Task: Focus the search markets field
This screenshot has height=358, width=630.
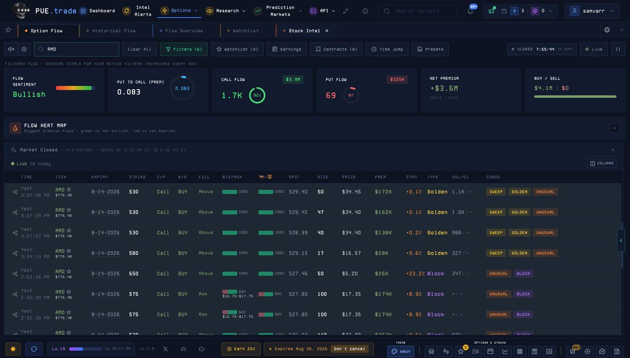Action: coord(418,10)
